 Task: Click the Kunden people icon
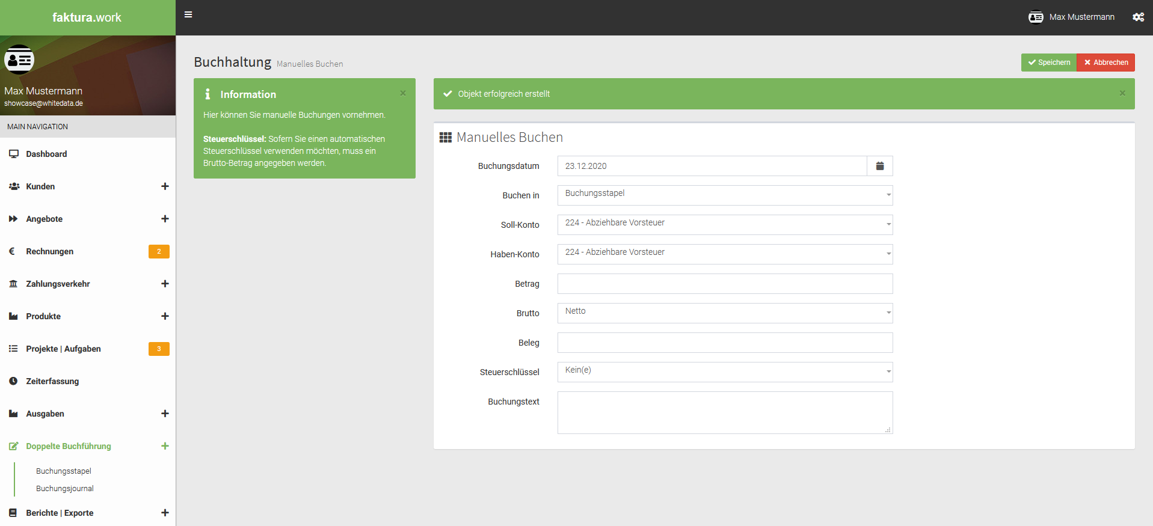[14, 186]
